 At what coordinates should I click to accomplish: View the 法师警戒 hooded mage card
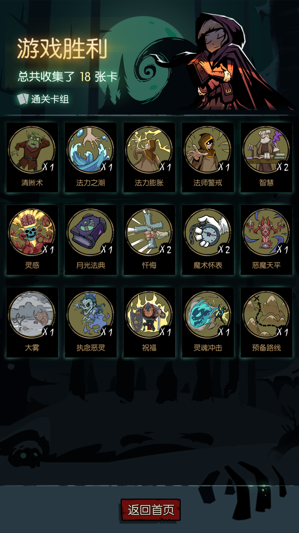[208, 157]
